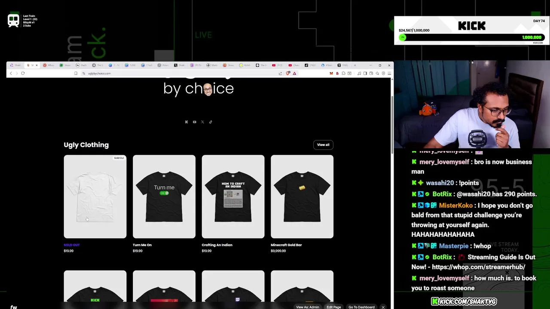Click the Turn Me On product title

point(142,245)
